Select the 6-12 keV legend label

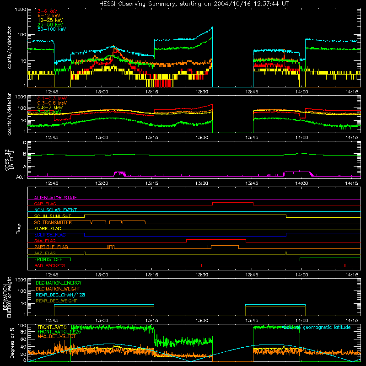coord(49,16)
